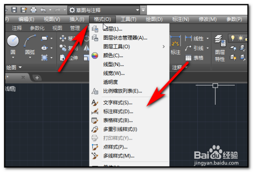Click the Save icon in quick access toolbar

pos(14,10)
